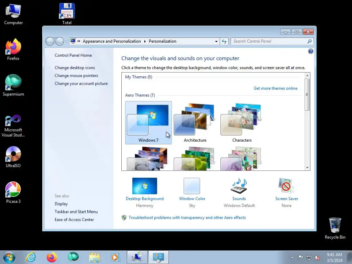Viewport: 352px width, 264px height.
Task: Click the Window Color text link
Action: click(192, 199)
